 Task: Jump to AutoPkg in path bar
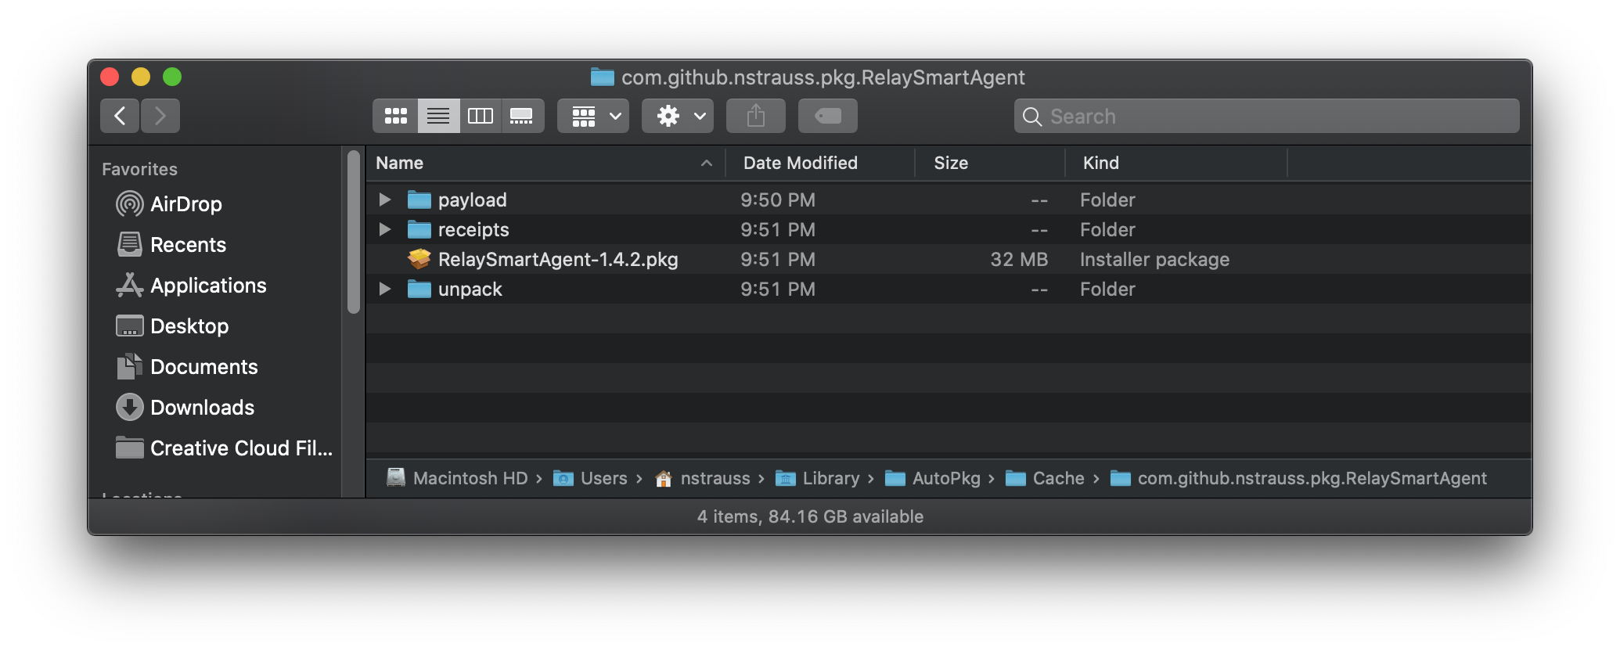point(945,478)
